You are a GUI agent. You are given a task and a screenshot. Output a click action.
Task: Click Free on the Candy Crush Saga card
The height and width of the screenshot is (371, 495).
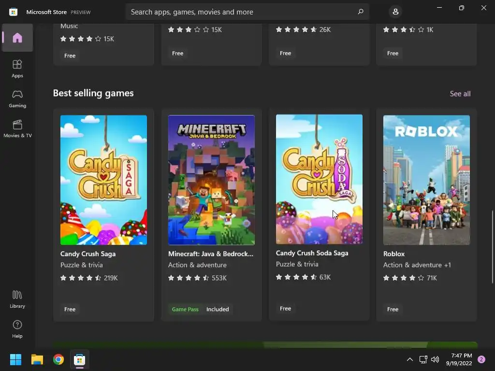tap(70, 309)
